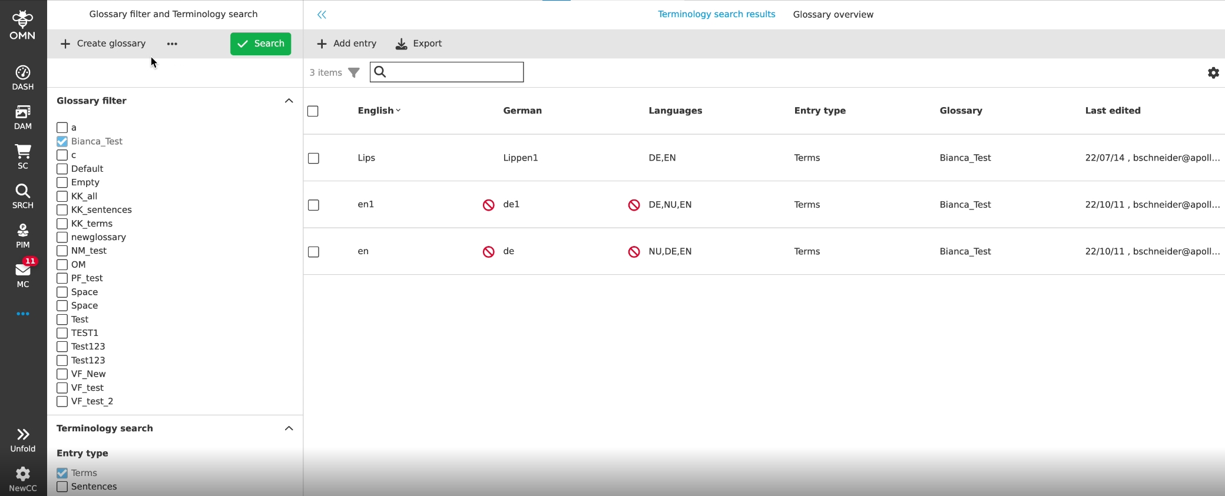Tick the Sentences entry type checkbox
Image resolution: width=1225 pixels, height=496 pixels.
tap(62, 487)
